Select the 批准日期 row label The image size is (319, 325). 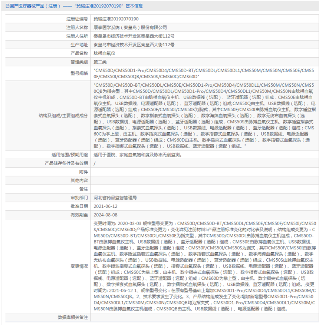pyautogui.click(x=79, y=206)
